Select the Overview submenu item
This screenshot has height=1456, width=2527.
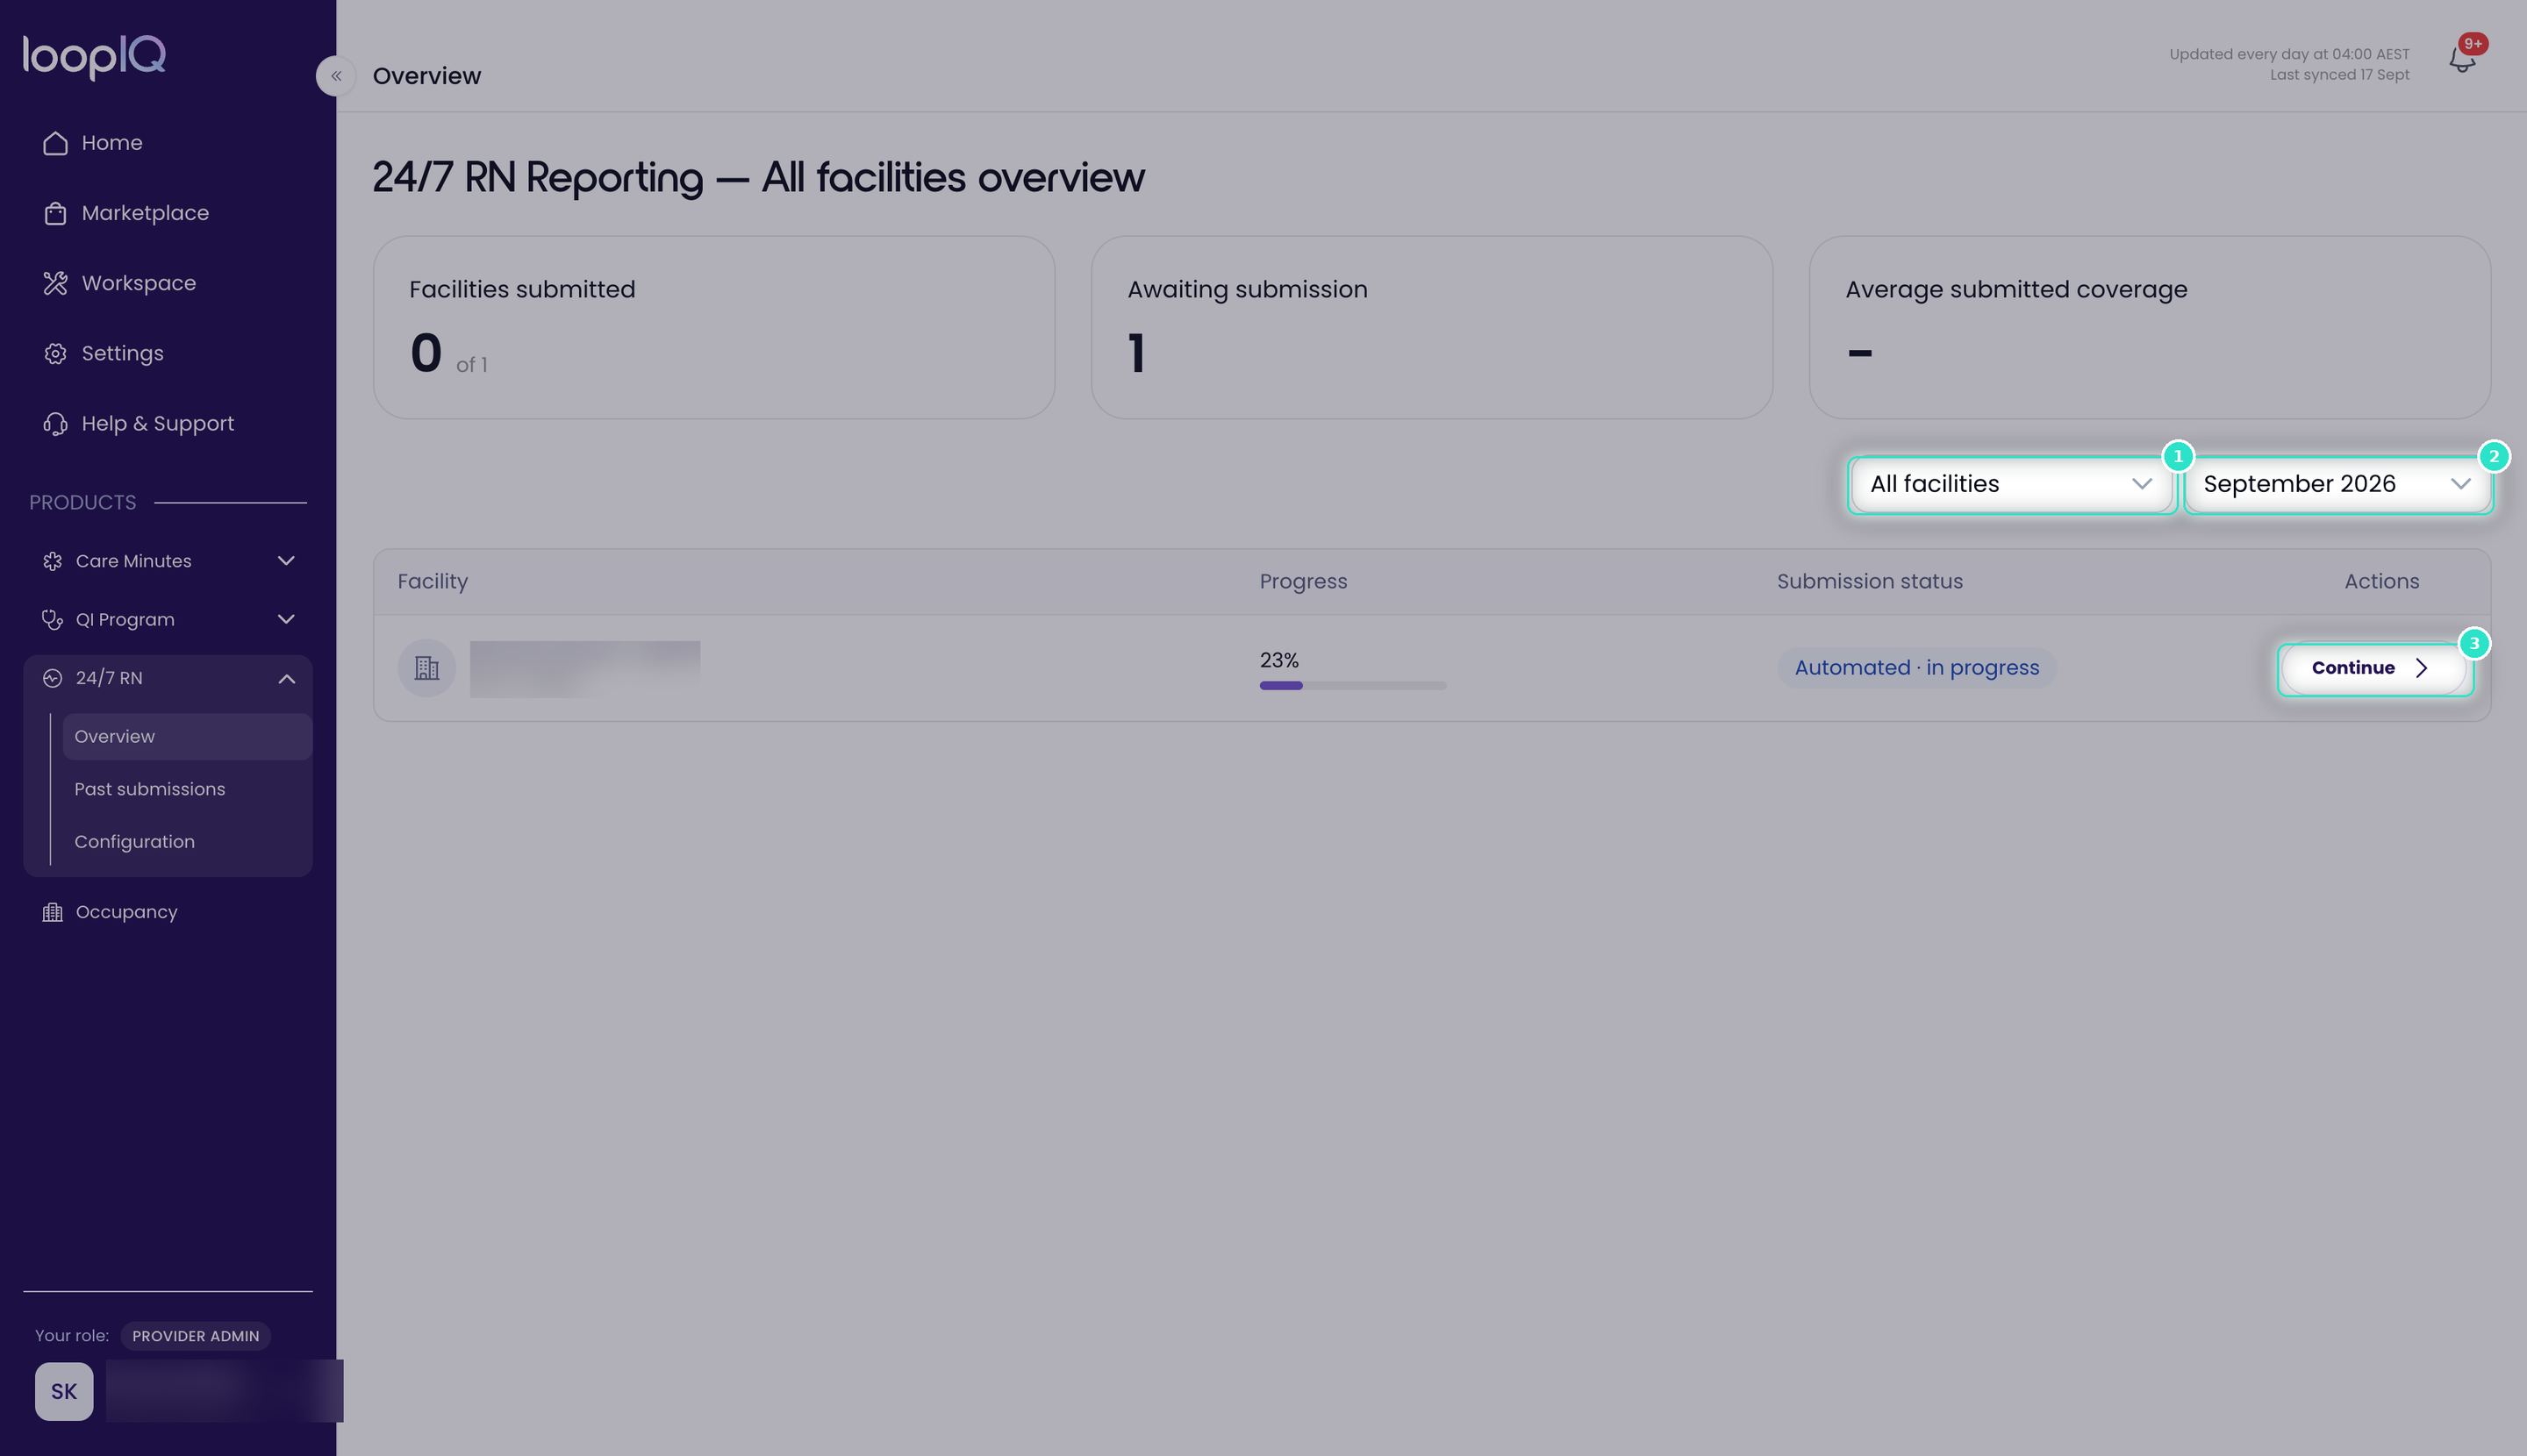(187, 737)
